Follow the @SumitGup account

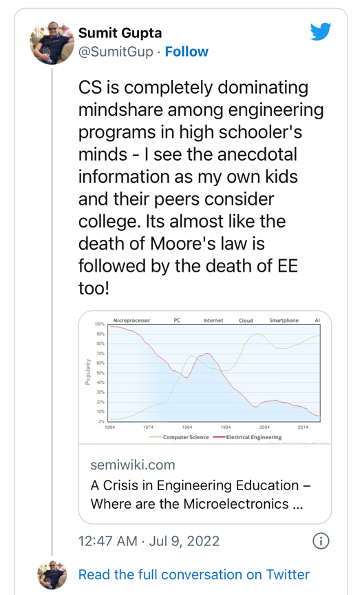pos(187,51)
